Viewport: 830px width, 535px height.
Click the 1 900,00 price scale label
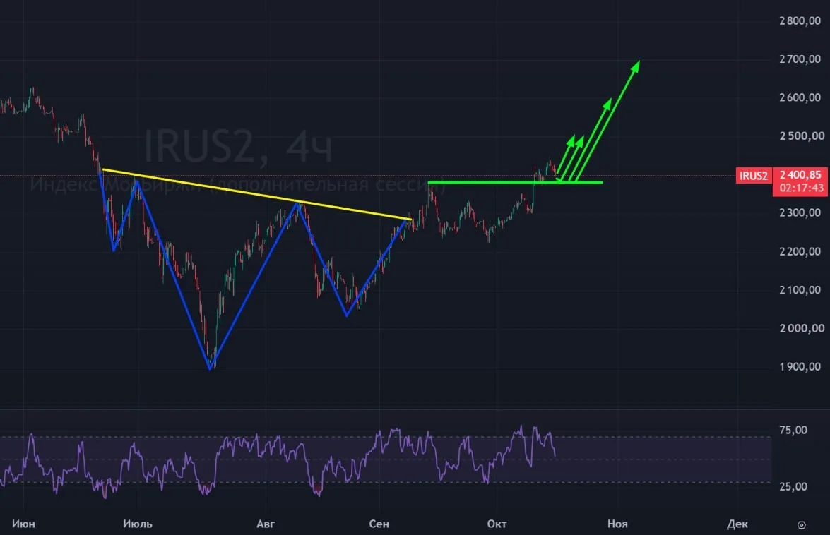coord(800,367)
